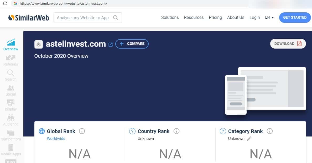Click the Category Rank question mark icon
312x163 pixels.
pyautogui.click(x=223, y=131)
